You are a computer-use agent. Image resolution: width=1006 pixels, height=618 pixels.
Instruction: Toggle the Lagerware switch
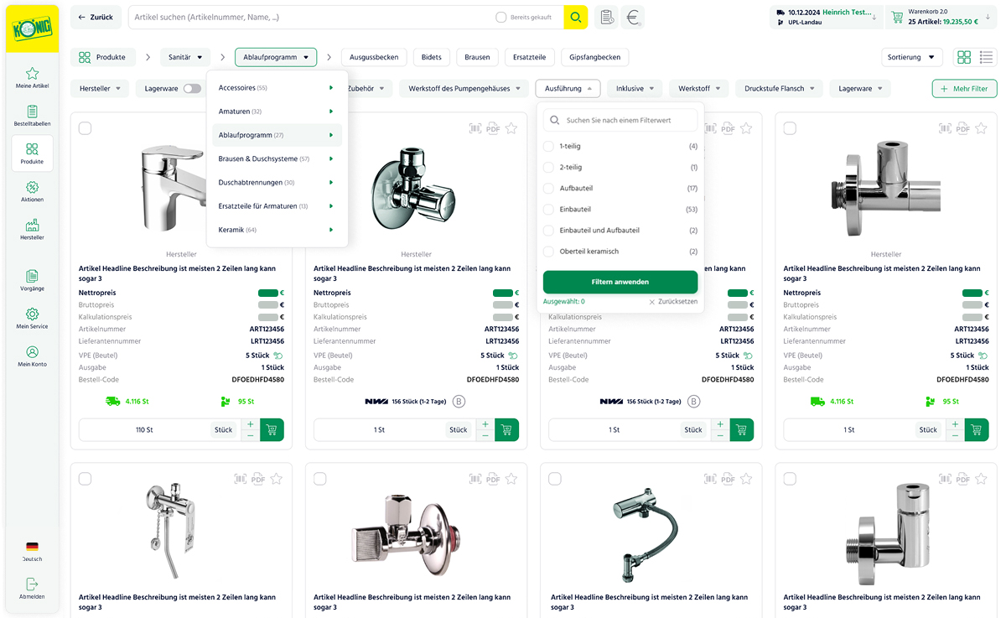tap(192, 88)
